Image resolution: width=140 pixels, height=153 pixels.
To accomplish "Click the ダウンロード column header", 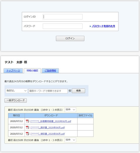I will [51, 115].
